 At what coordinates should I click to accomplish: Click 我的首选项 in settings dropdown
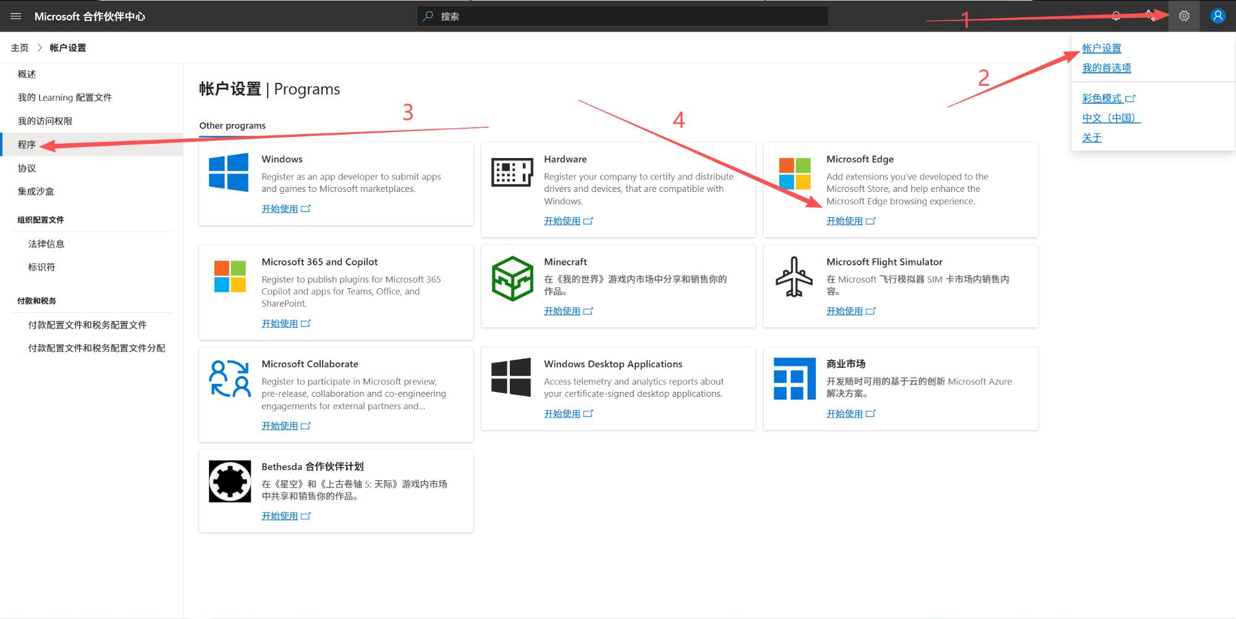coord(1106,68)
